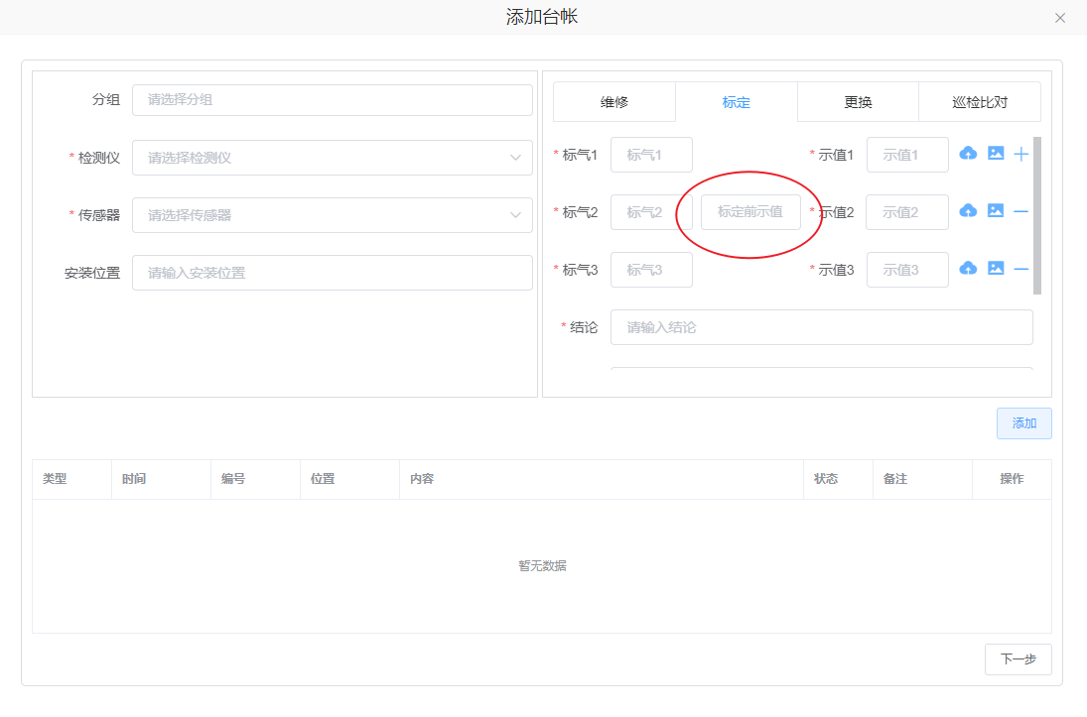Click the cloud upload icon for 示值3

(x=968, y=269)
